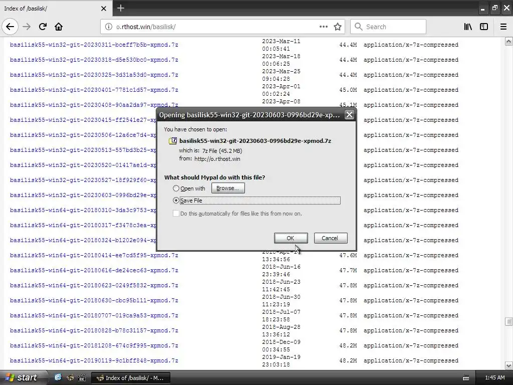
Task: Click the forward navigation arrow
Action: (x=27, y=27)
